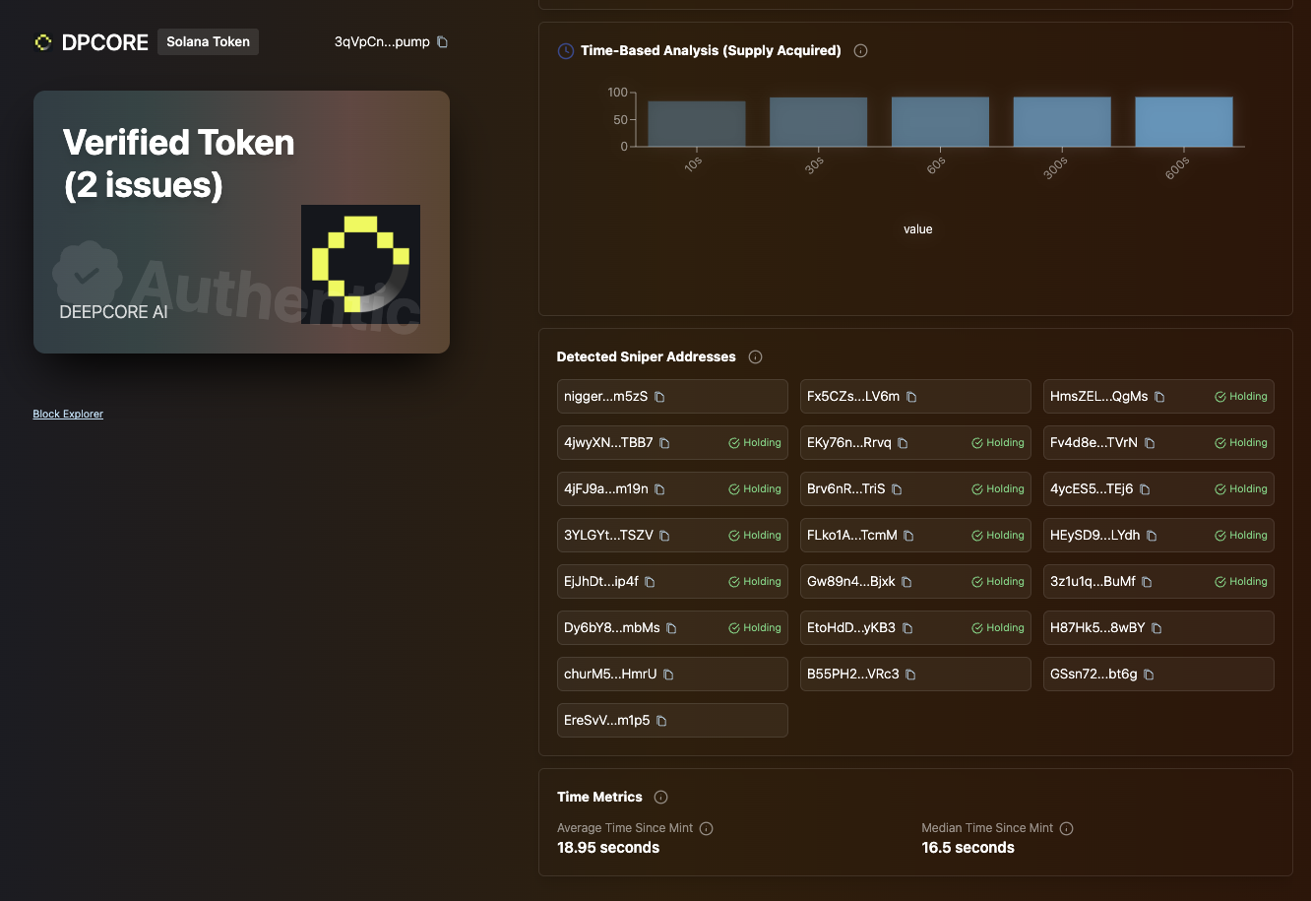Copy the 3z1u1q...BuMf address

tap(1147, 582)
